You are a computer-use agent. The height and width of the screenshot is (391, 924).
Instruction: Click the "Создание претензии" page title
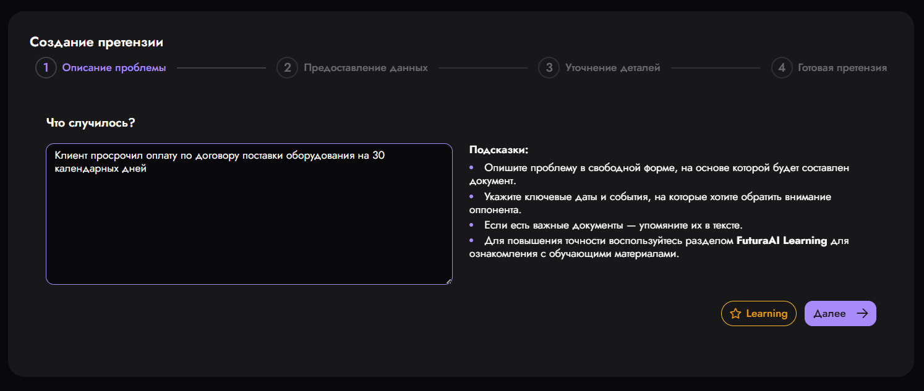(x=96, y=42)
